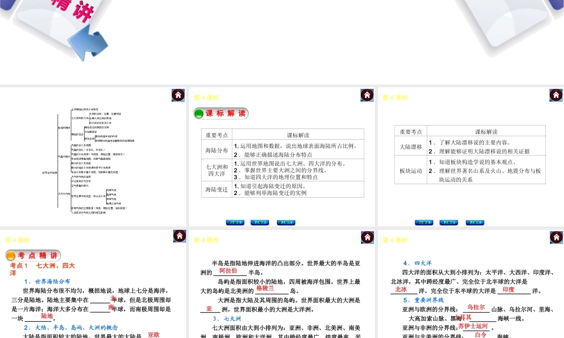Click the 3. 七大洲 subheading
The image size is (564, 338).
227,319
